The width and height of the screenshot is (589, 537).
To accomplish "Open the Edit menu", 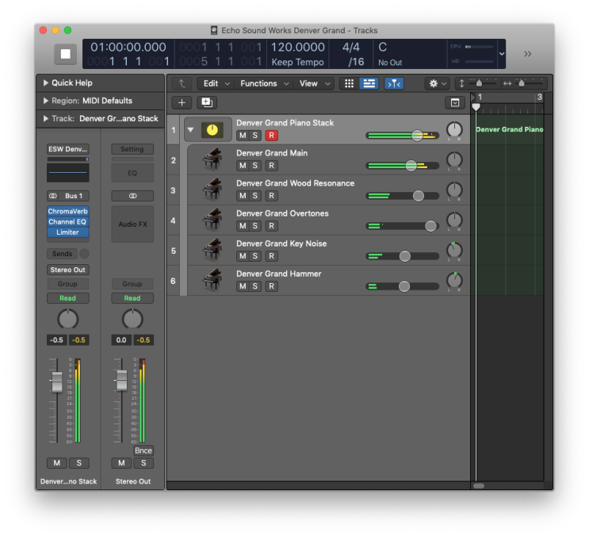I will coord(216,83).
